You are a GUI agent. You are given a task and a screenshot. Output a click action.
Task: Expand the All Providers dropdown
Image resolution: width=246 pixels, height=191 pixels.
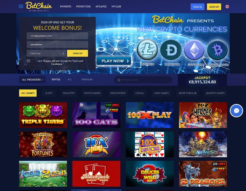pyautogui.click(x=32, y=80)
